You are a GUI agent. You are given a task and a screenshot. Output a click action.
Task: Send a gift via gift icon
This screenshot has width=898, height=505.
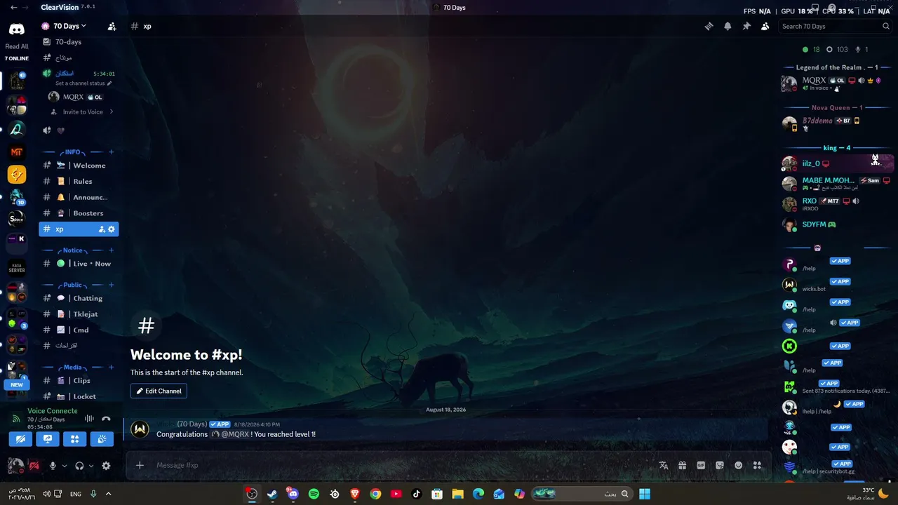tap(682, 465)
